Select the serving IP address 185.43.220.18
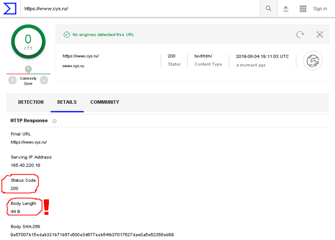335x240 pixels. tap(25, 165)
